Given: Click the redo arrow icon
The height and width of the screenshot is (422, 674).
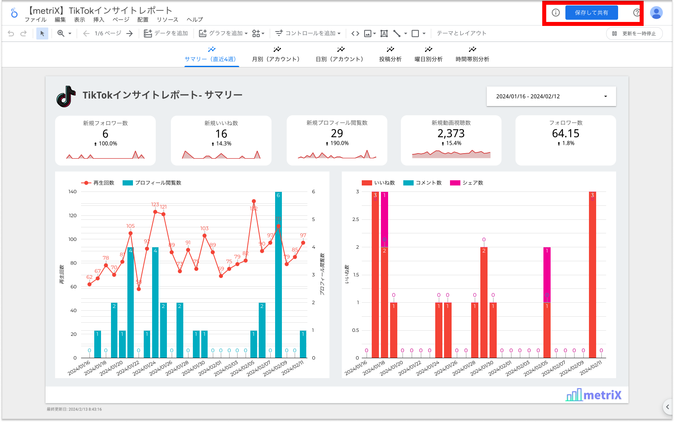Looking at the screenshot, I should pyautogui.click(x=24, y=34).
